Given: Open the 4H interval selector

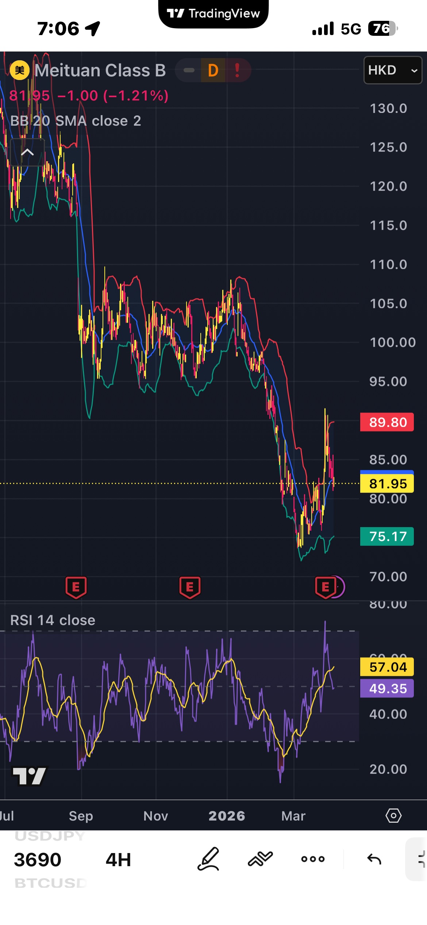Looking at the screenshot, I should coord(118,860).
